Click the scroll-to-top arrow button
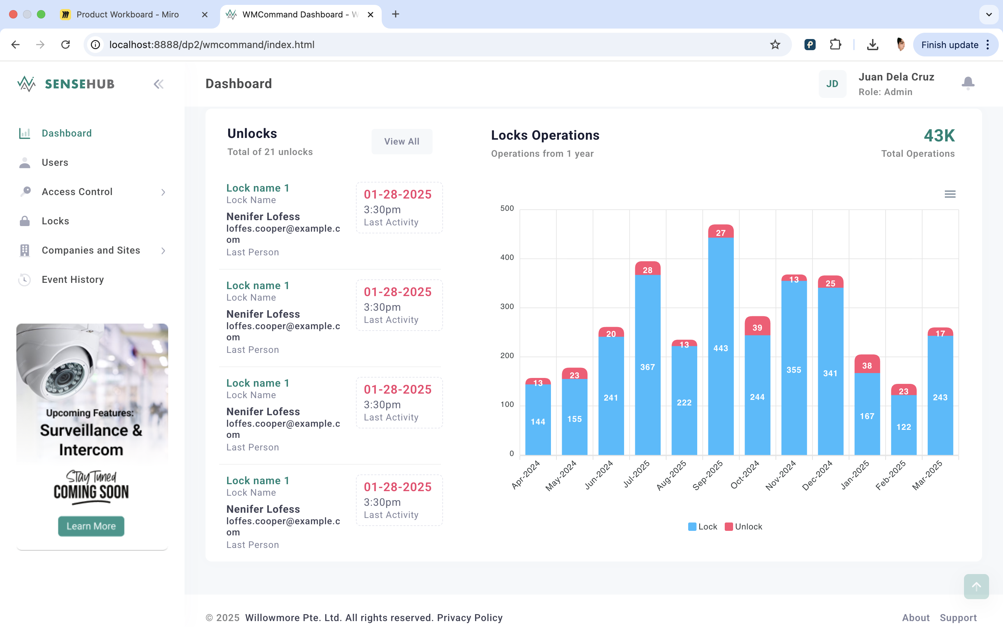 [976, 586]
